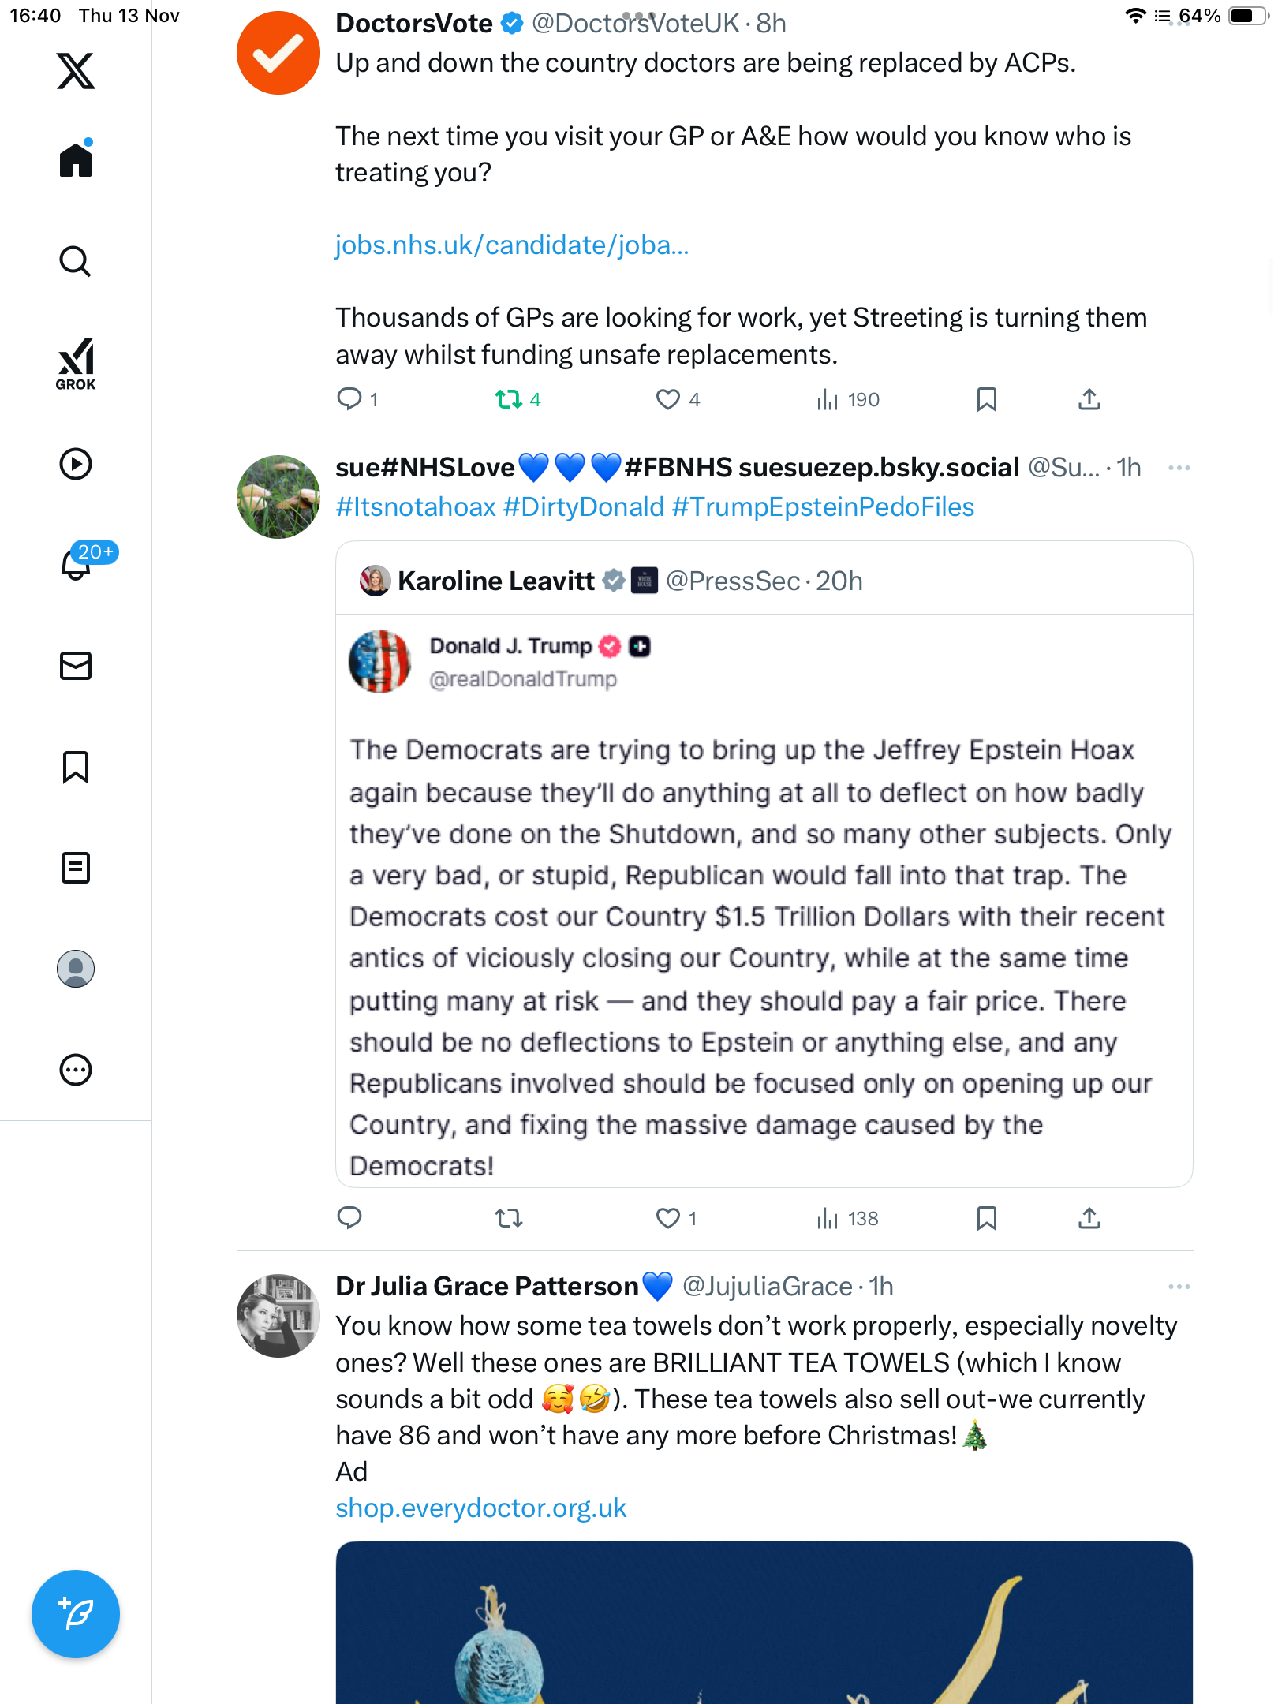Expand the sidebar More menu
Viewport: 1278px width, 1704px height.
76,1070
